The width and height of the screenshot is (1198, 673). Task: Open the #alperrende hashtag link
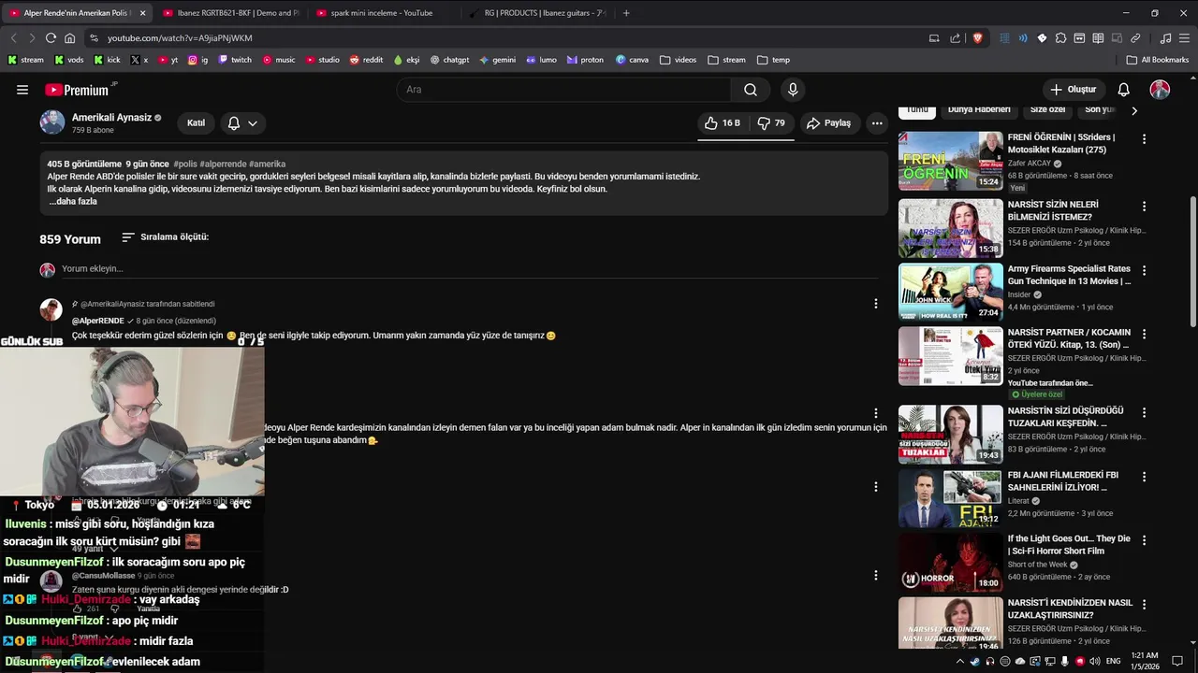[223, 164]
